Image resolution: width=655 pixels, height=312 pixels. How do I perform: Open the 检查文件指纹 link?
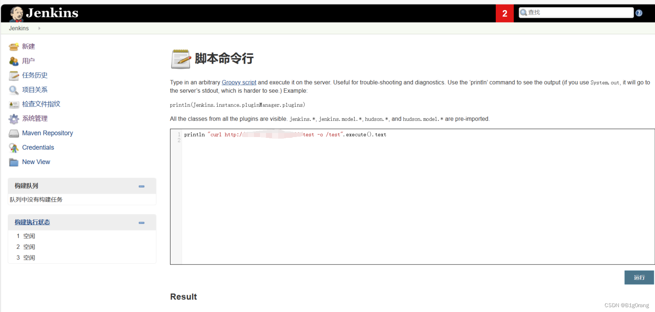click(x=41, y=104)
